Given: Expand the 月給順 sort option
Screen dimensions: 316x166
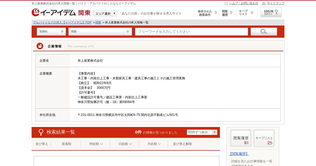Looking at the screenshot, I should tap(154, 144).
